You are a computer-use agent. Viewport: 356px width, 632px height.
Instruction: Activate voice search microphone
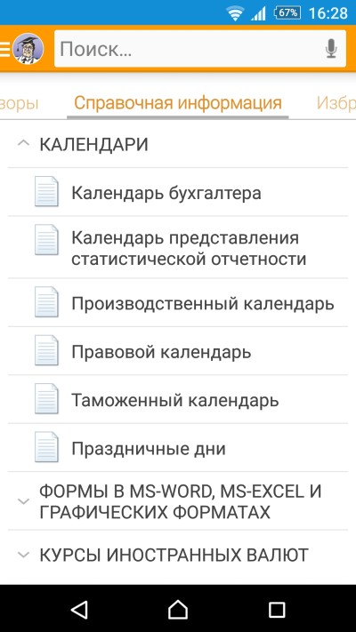(x=331, y=49)
